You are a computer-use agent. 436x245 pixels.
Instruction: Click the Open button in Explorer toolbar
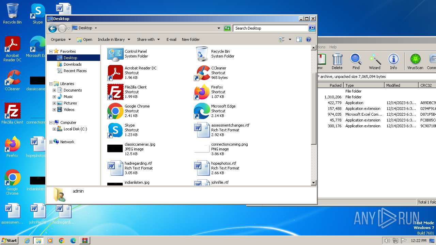84,39
